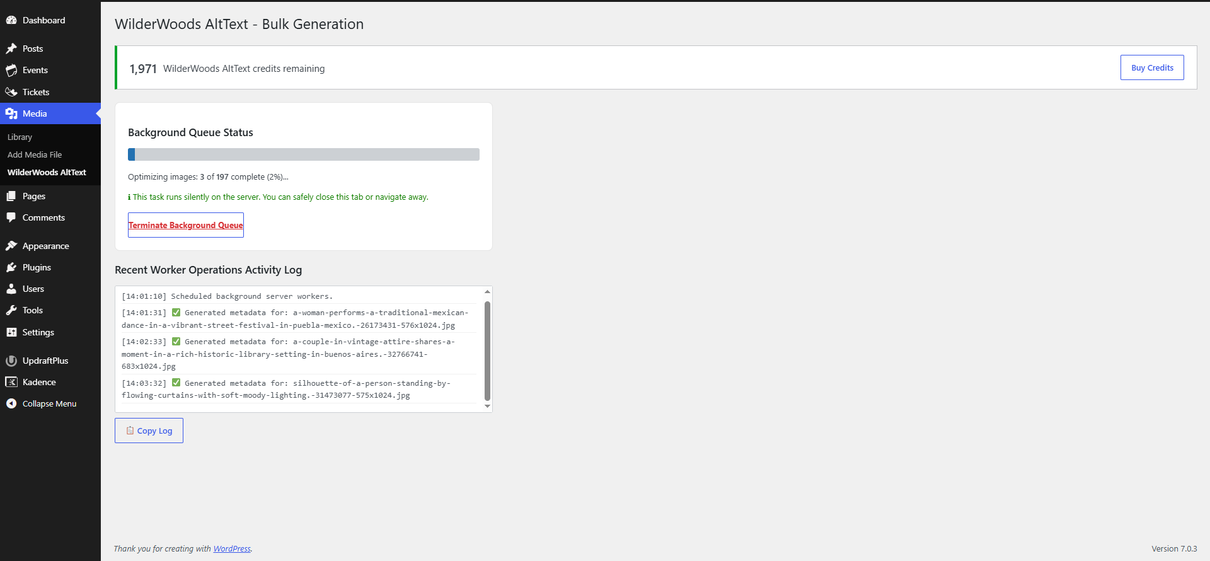Click the Tickets icon in sidebar
The height and width of the screenshot is (561, 1210).
(11, 92)
